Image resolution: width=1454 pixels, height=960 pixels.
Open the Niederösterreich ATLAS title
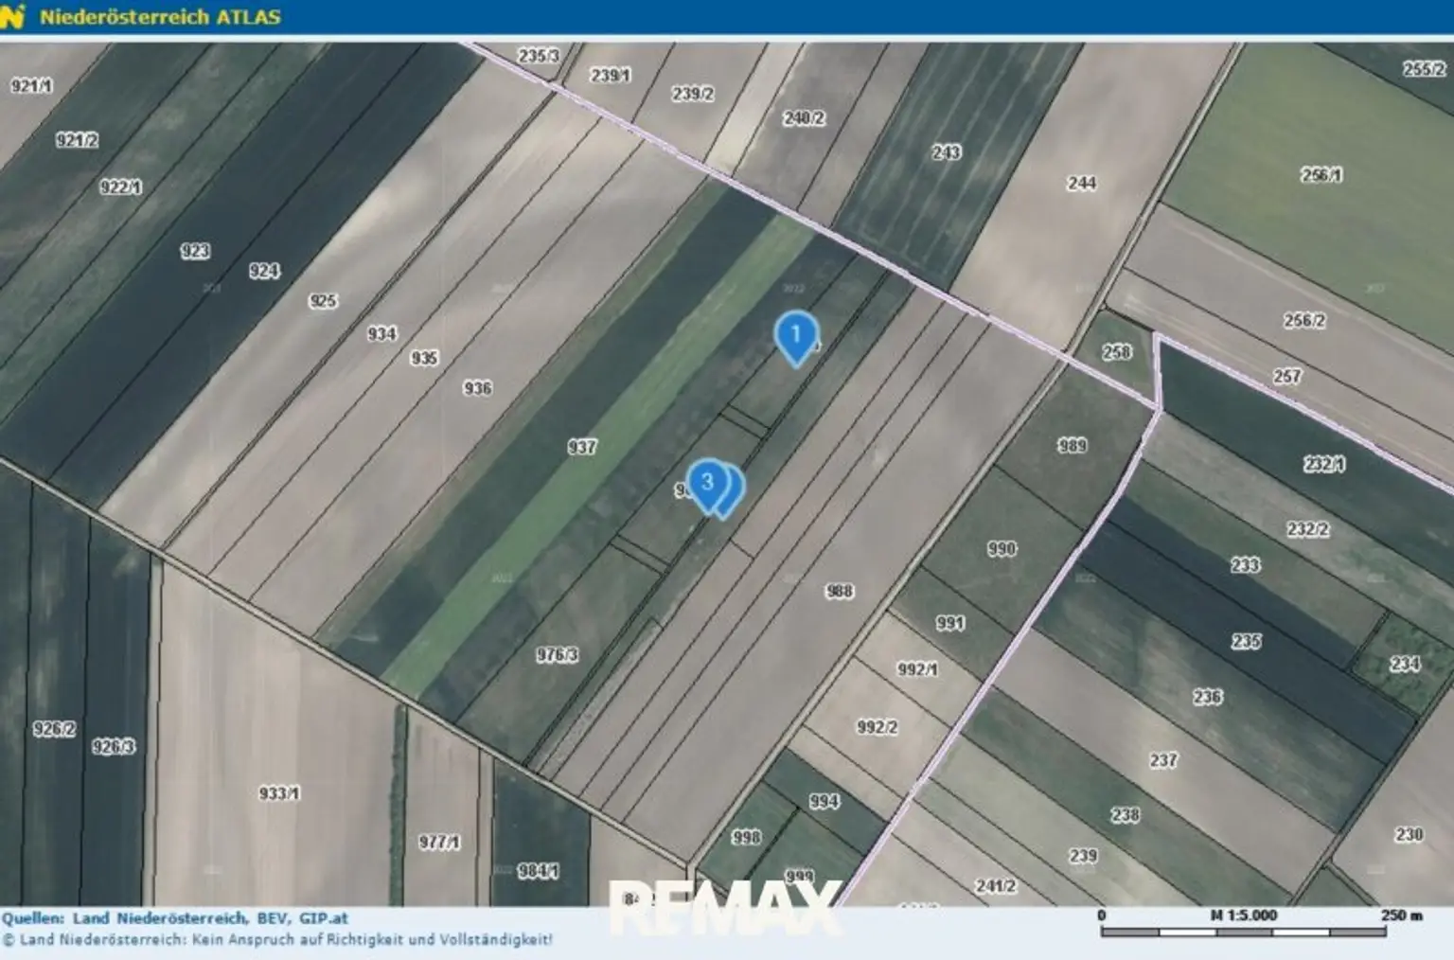160,17
